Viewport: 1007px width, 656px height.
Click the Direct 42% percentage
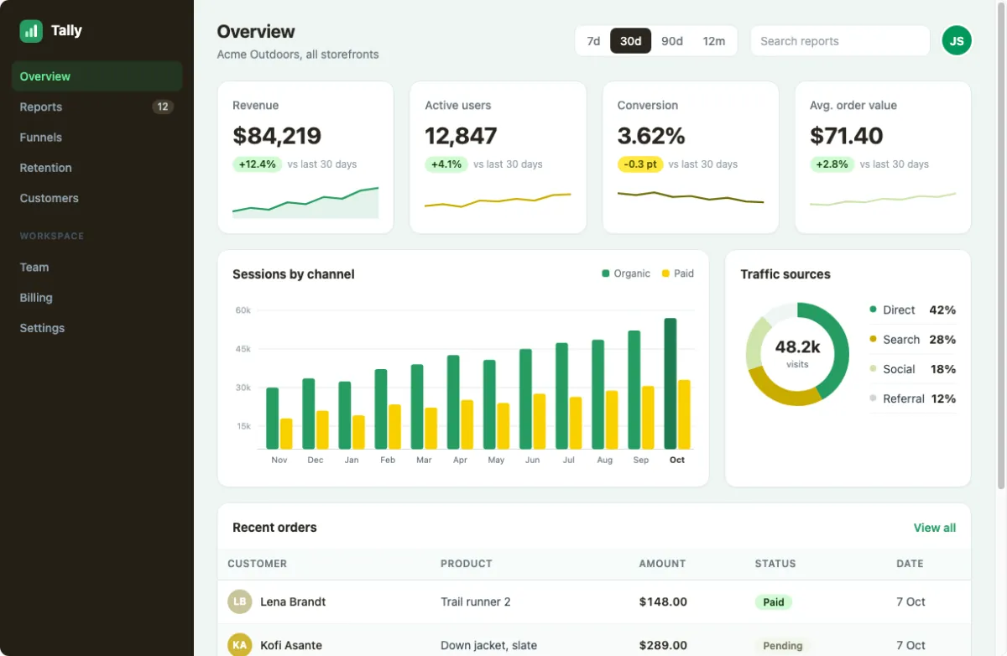point(942,310)
